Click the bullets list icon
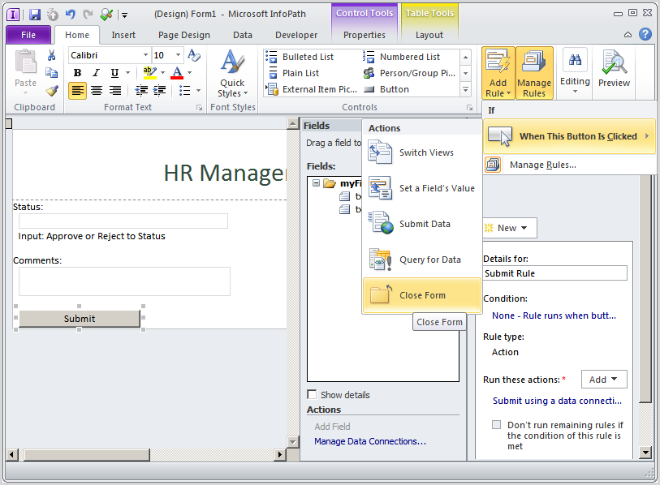Viewport: 660px width, 485px height. [185, 91]
